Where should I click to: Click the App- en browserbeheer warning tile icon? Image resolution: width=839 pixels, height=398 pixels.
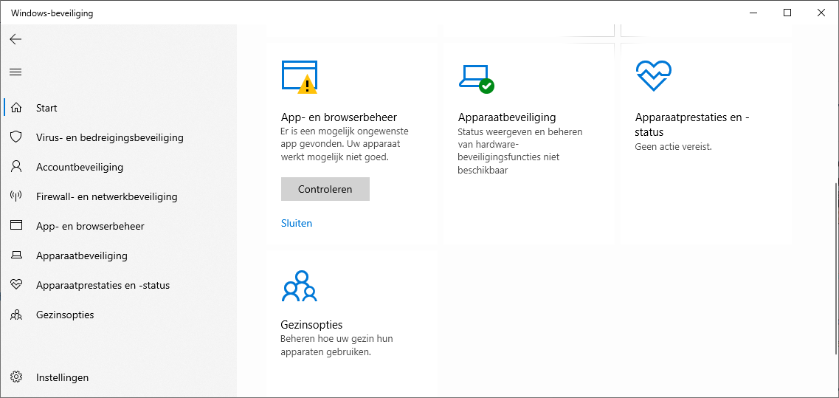299,77
